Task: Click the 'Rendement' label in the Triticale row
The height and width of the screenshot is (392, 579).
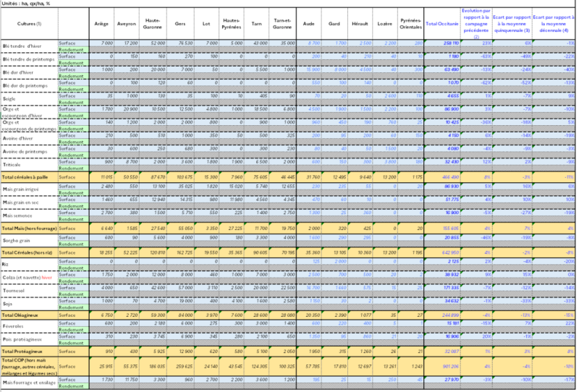Action: point(71,169)
